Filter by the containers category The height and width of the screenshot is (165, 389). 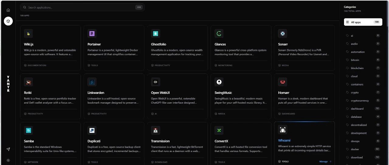(363, 84)
